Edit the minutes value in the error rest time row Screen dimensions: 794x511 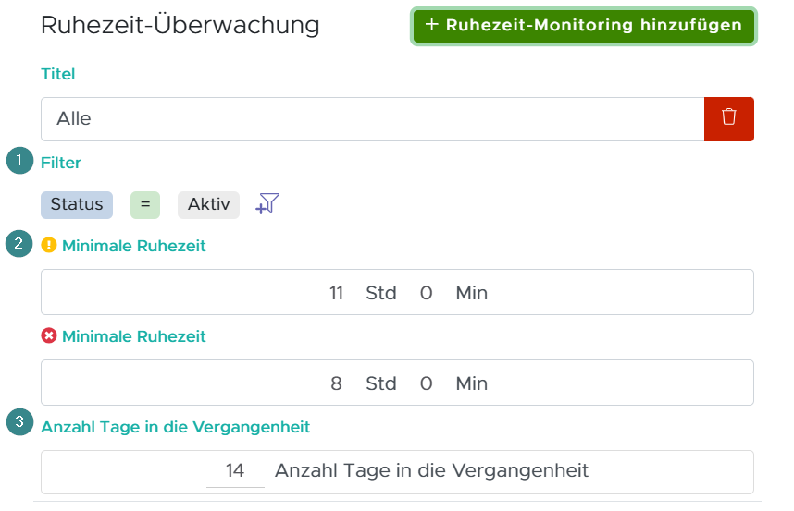(426, 383)
